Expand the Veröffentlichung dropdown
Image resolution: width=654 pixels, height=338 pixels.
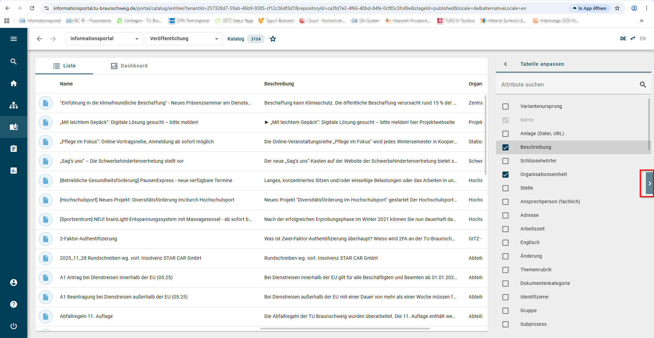point(184,39)
